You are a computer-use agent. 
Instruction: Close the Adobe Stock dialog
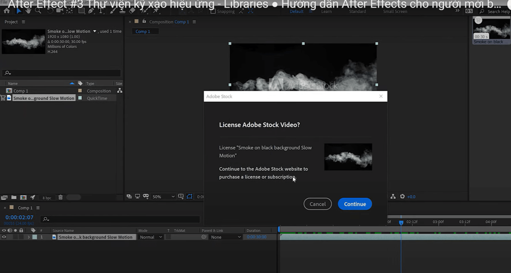pyautogui.click(x=381, y=96)
